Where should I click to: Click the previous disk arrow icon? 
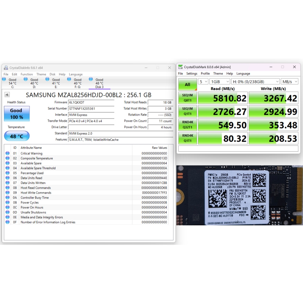(x=7, y=95)
